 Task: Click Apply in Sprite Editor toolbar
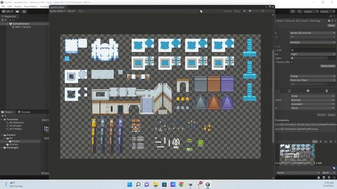tap(237, 11)
